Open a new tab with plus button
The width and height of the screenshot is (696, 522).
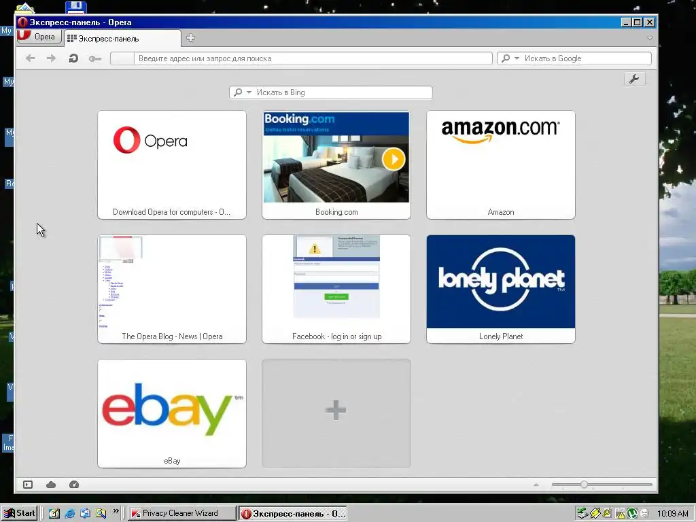point(190,38)
